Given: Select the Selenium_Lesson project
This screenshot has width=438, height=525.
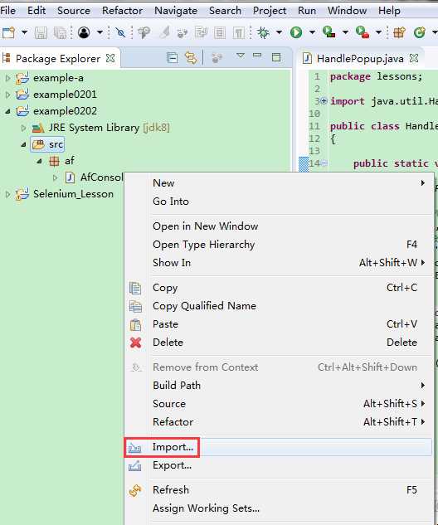Looking at the screenshot, I should [x=73, y=194].
